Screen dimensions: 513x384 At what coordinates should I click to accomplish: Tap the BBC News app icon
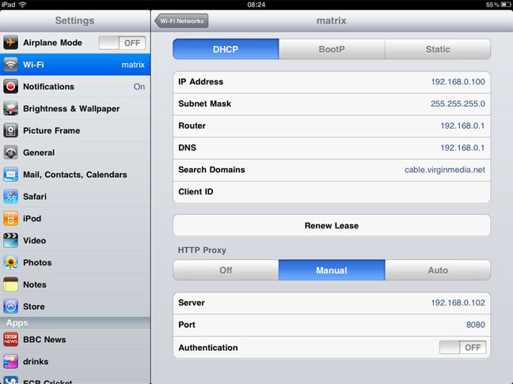tap(10, 340)
